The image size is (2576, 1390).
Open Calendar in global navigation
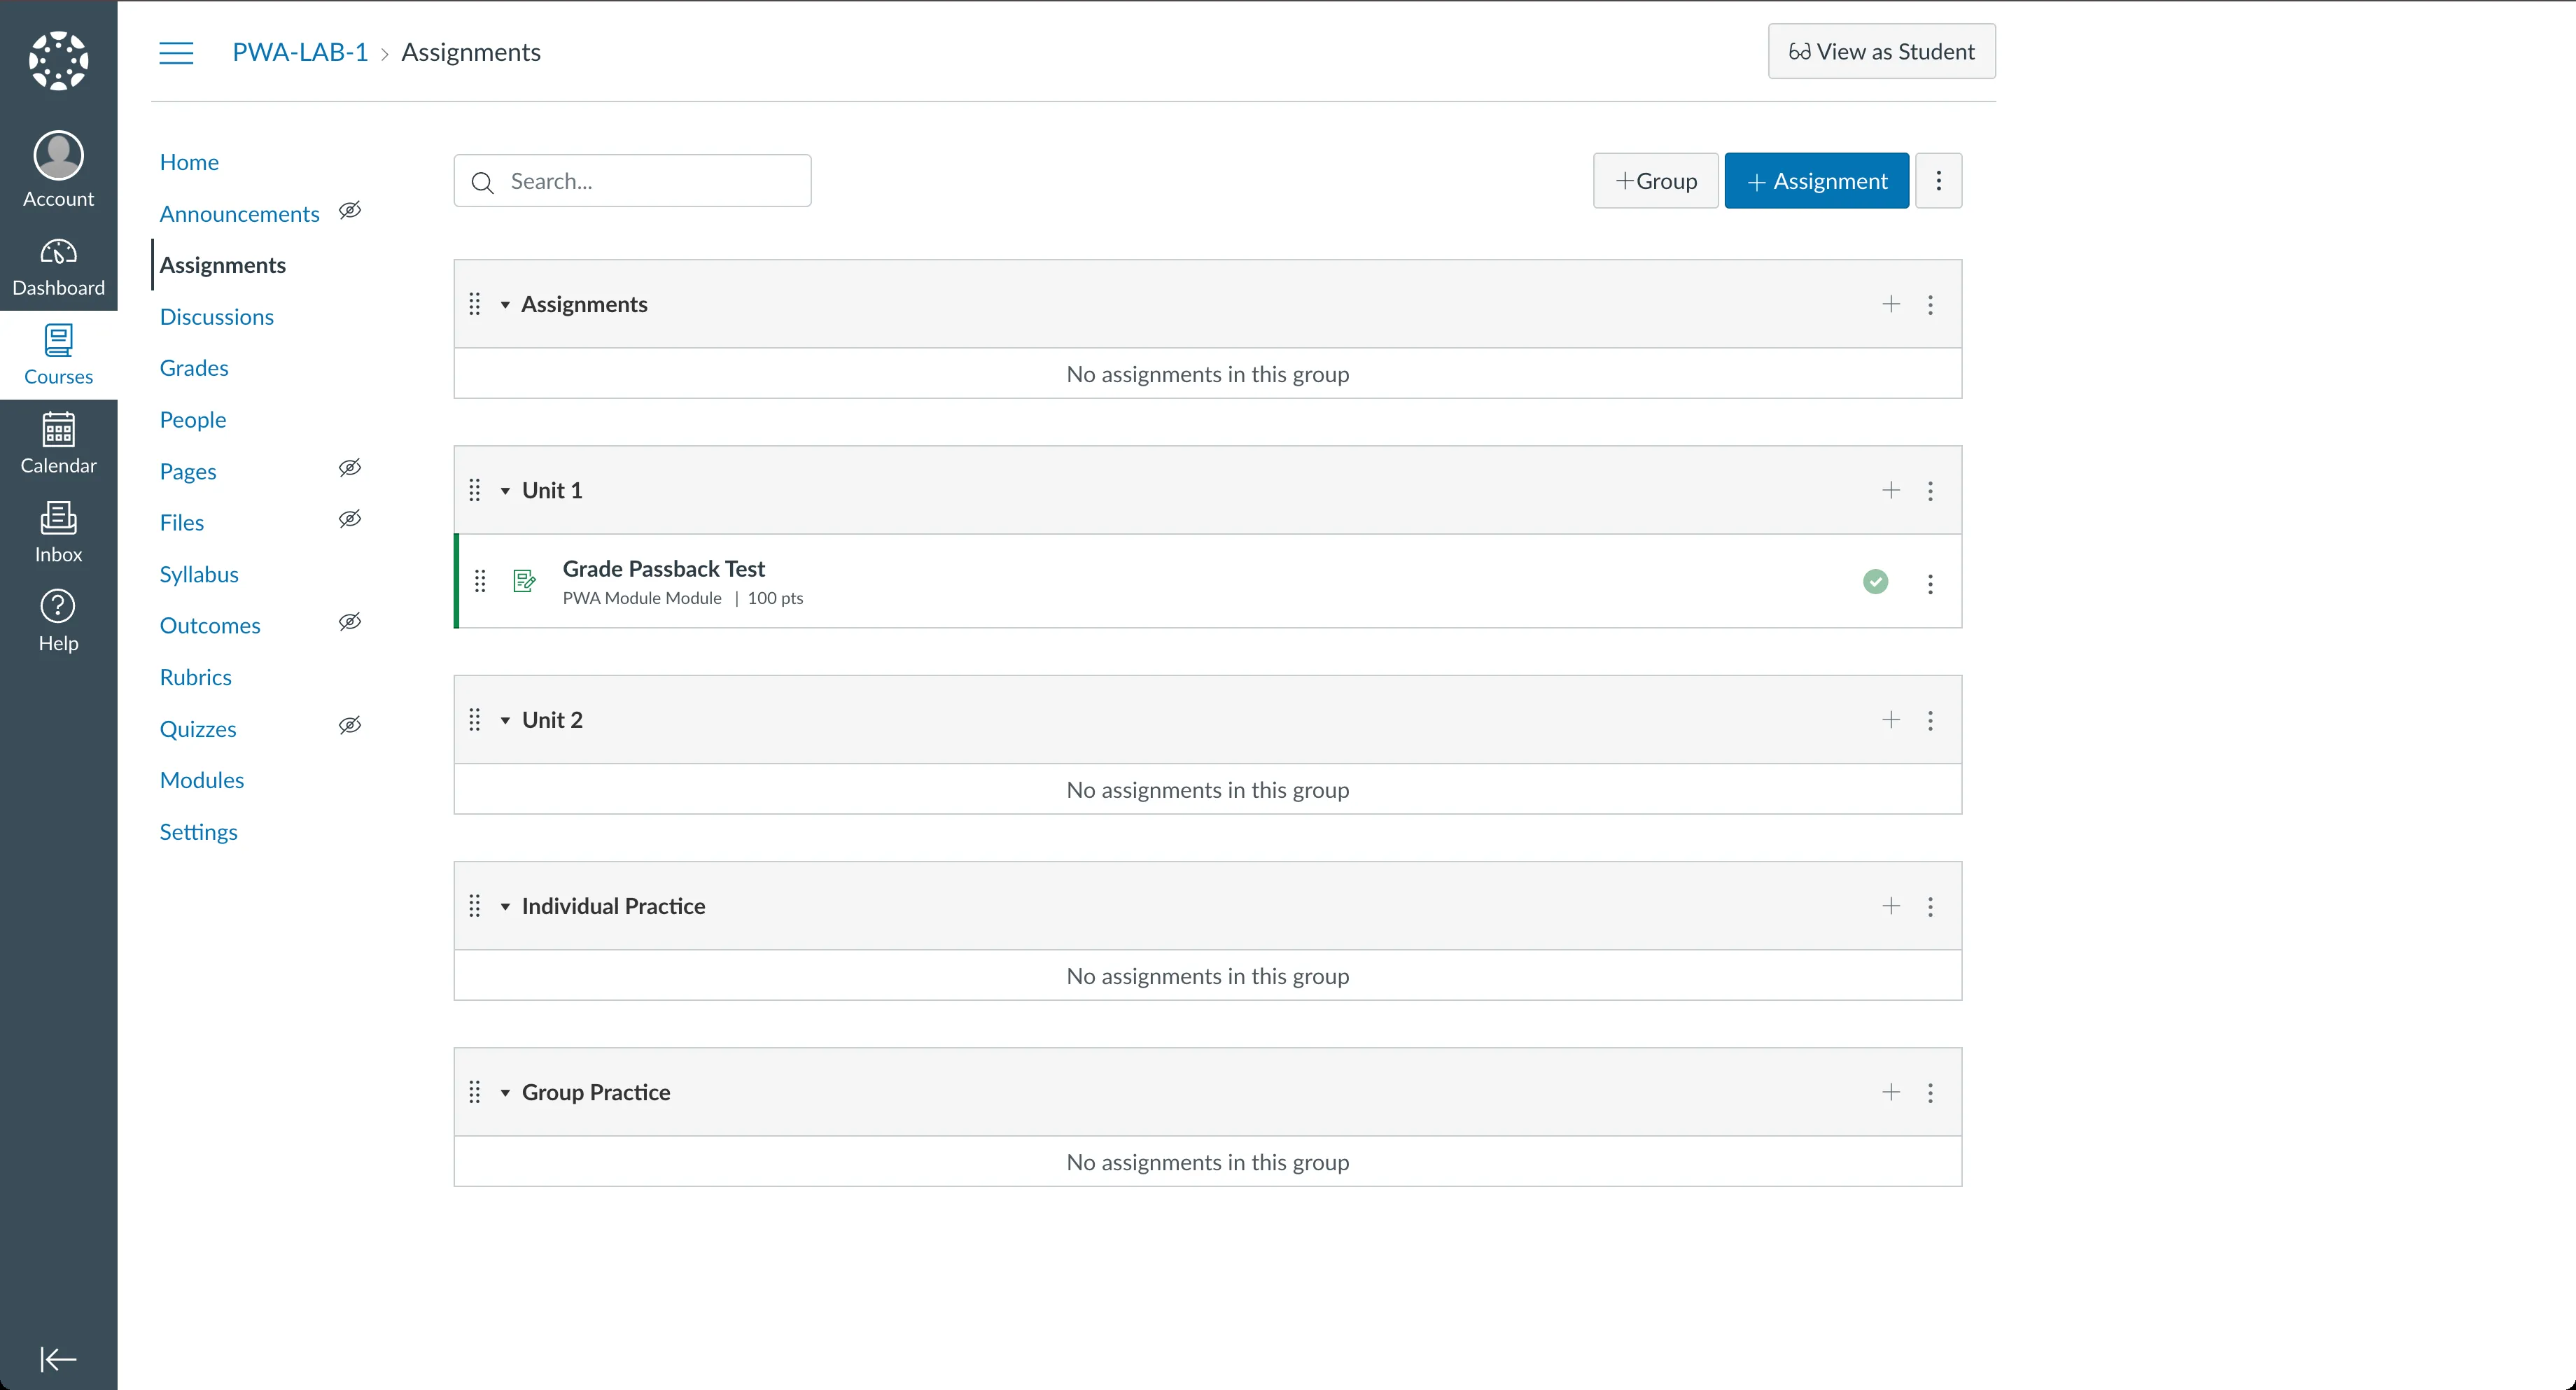pos(58,444)
